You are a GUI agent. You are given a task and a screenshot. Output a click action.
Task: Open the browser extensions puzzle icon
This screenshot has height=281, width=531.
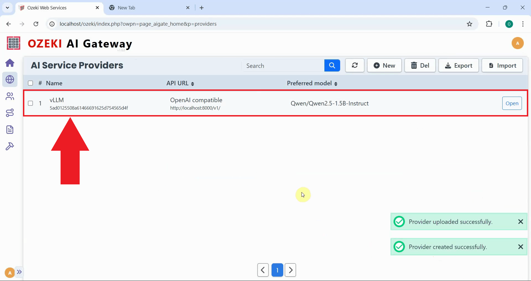click(x=489, y=24)
